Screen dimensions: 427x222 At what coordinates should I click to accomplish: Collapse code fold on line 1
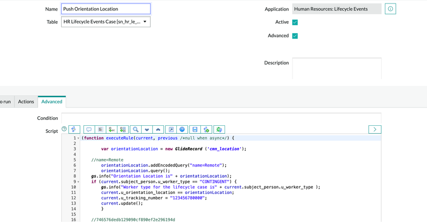[78, 138]
